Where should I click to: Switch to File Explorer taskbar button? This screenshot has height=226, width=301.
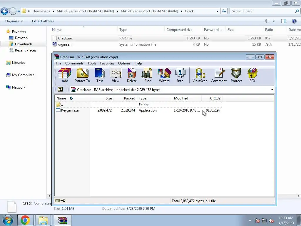[43, 220]
